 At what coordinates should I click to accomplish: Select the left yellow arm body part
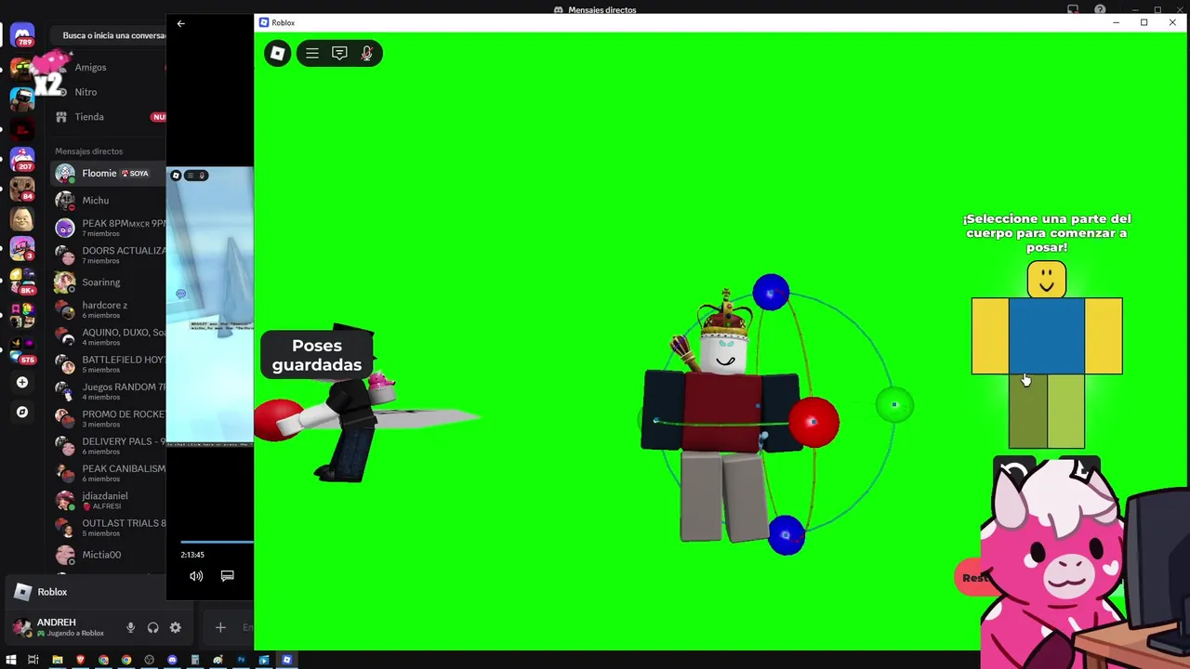(x=990, y=336)
